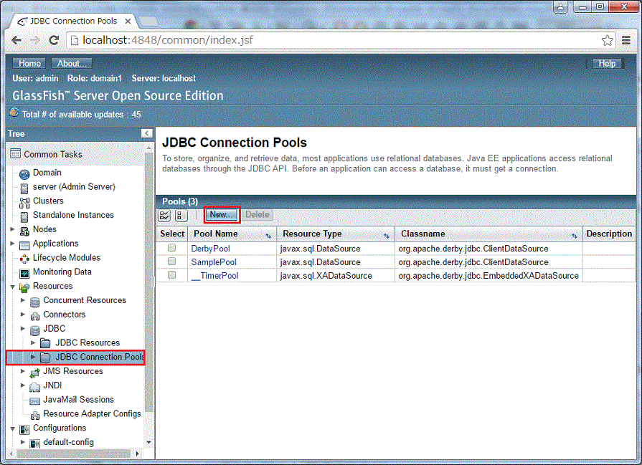This screenshot has height=465, width=642.
Task: Click the Resource Adapter Configs icon
Action: click(35, 415)
